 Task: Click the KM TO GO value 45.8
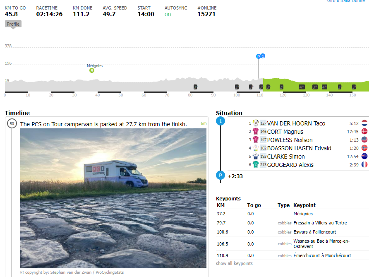[11, 14]
